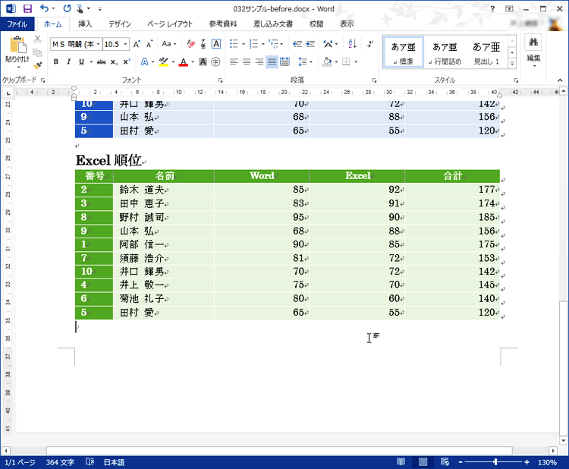Align text left
The width and height of the screenshot is (569, 469).
click(x=234, y=61)
